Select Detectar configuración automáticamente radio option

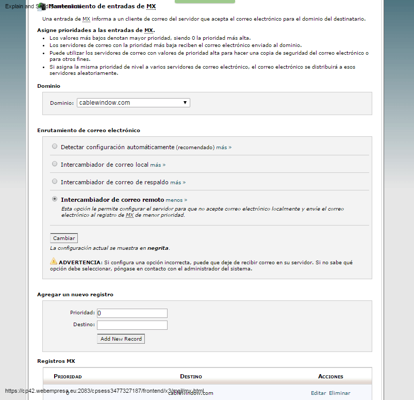55,146
